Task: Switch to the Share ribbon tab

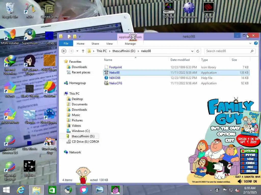Action: point(95,44)
